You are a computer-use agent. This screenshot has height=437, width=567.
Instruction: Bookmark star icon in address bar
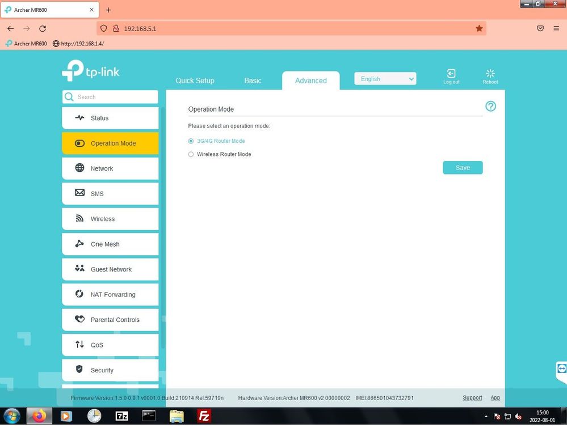(479, 28)
